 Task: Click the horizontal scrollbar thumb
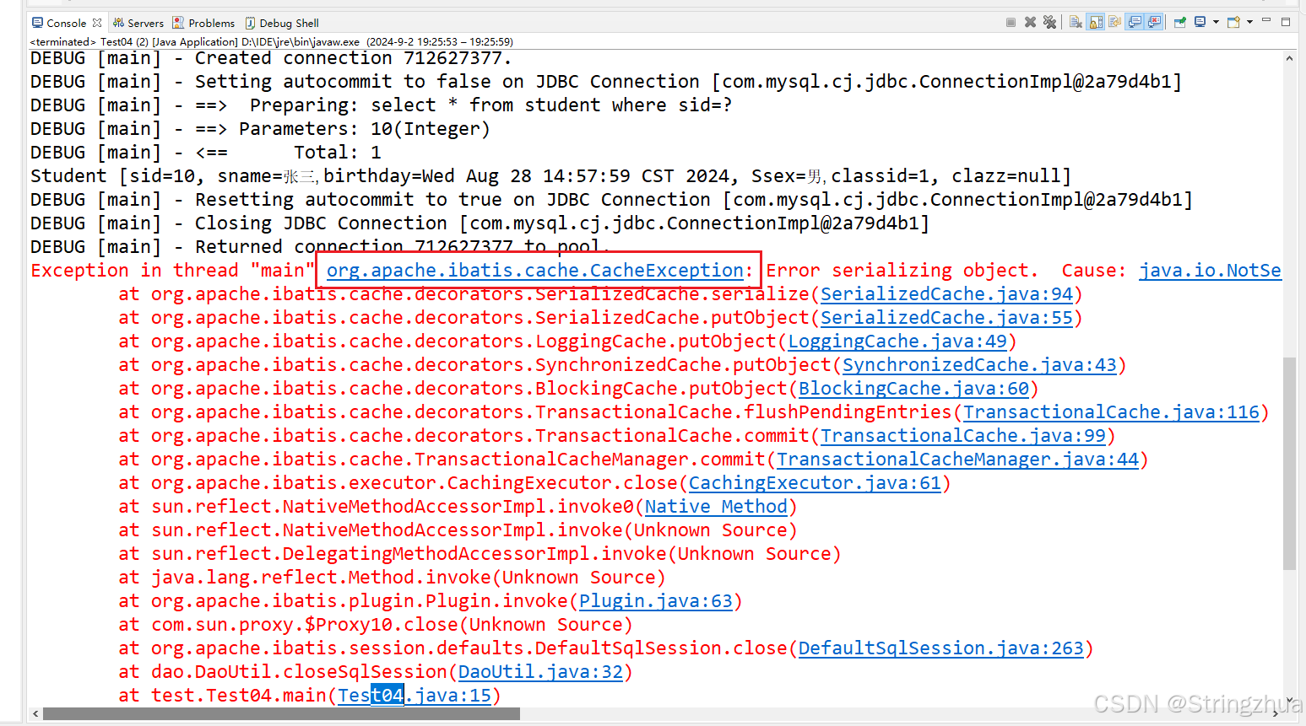pyautogui.click(x=281, y=713)
